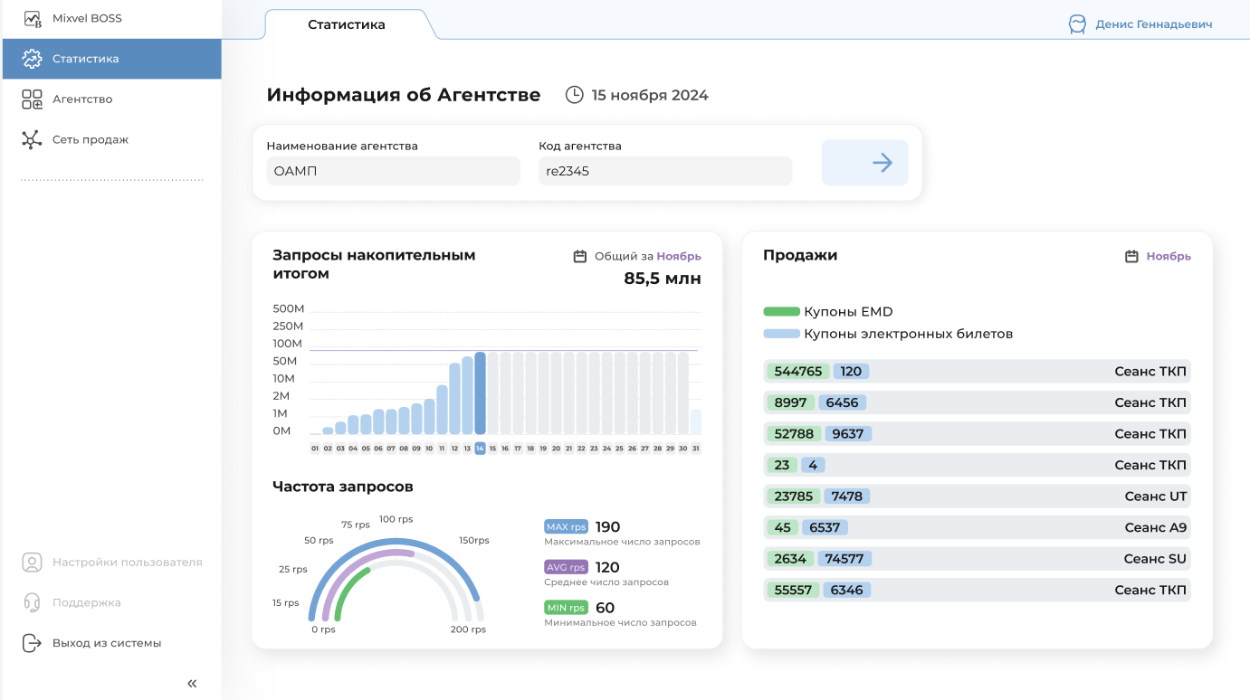Click the Агентство grid icon

click(32, 99)
